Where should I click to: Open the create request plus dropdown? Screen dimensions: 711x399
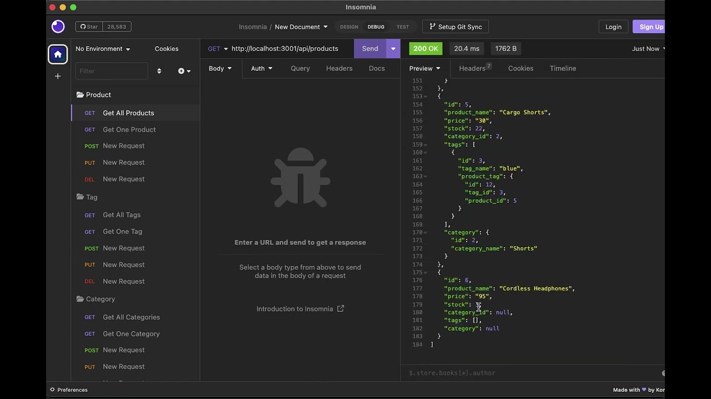tap(184, 71)
